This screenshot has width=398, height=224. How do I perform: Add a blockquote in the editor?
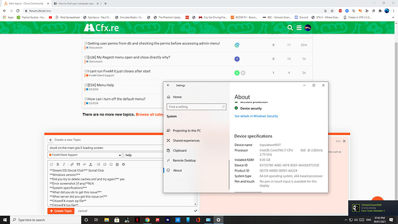[x=78, y=165]
